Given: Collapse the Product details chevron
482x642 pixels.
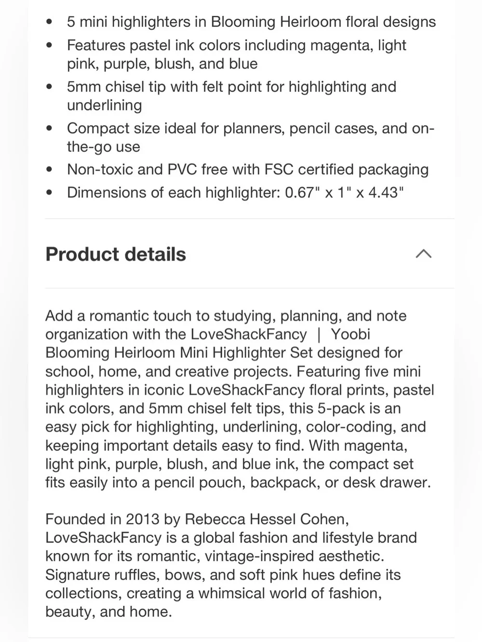Looking at the screenshot, I should (x=424, y=254).
